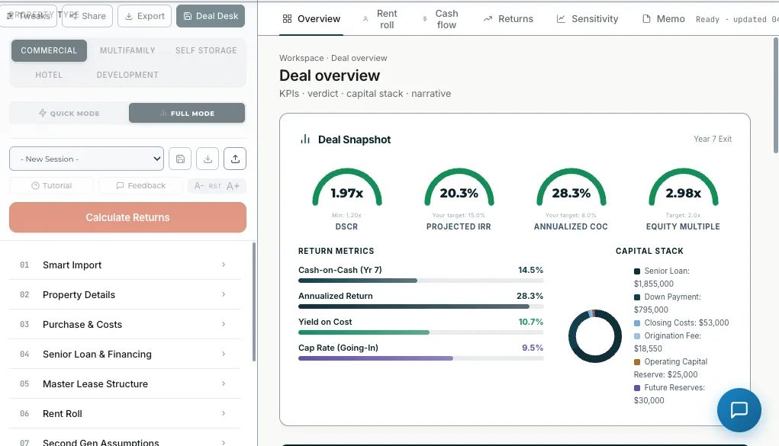779x446 pixels.
Task: Click the Yield on Cost progress bar
Action: (x=421, y=332)
